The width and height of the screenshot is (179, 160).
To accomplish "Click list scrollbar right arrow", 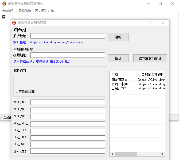I will pos(162,154).
